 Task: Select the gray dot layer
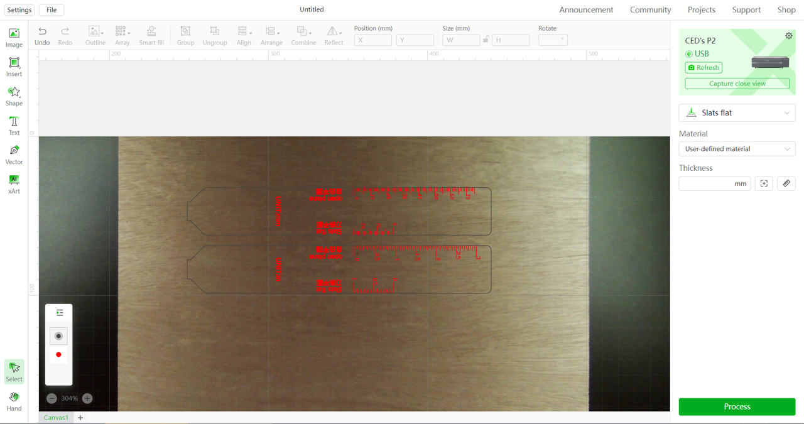click(x=58, y=336)
